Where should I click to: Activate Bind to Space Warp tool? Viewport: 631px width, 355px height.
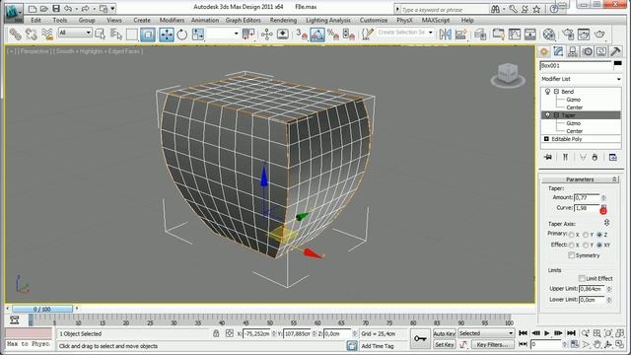[47, 35]
